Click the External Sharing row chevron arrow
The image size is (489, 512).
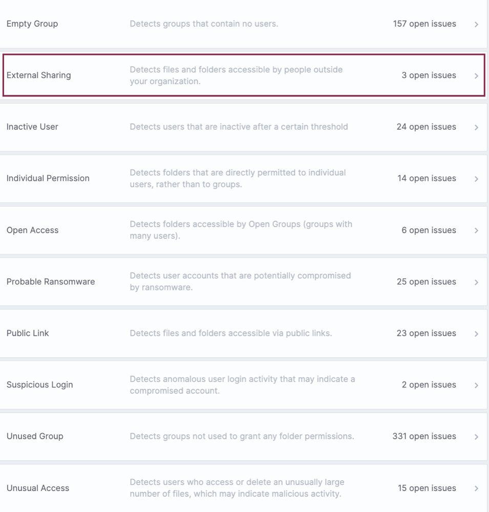476,76
